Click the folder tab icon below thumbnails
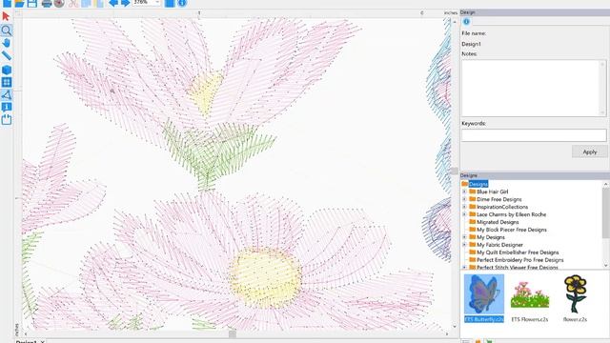610x343 pixels. (x=478, y=341)
